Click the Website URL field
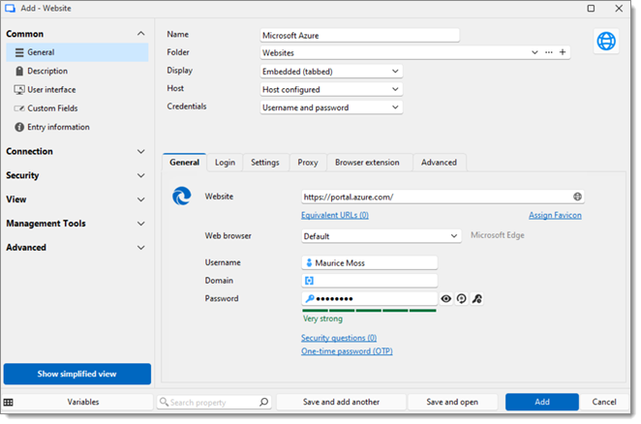The width and height of the screenshot is (641, 424). coord(443,197)
